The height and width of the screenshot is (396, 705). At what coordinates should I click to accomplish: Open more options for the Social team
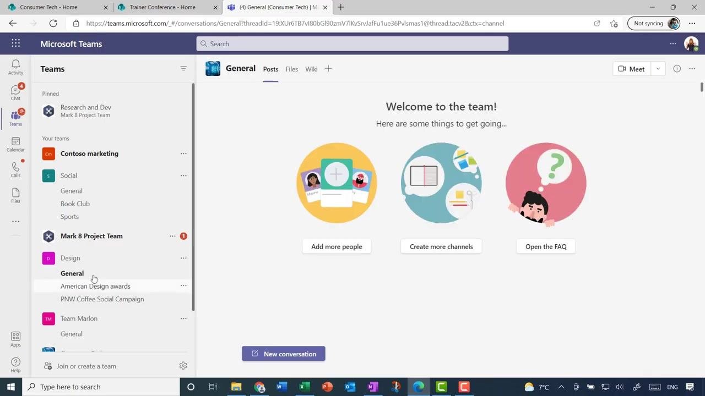tap(183, 175)
